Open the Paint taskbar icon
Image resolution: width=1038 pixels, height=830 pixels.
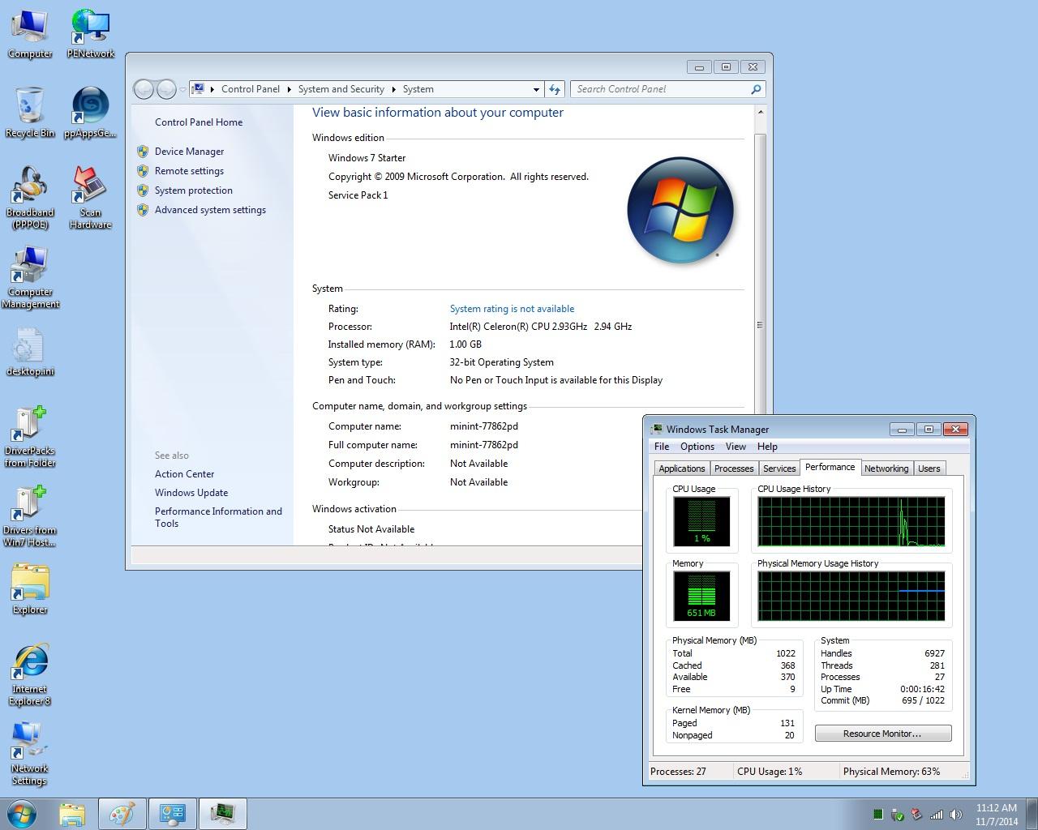coord(122,813)
